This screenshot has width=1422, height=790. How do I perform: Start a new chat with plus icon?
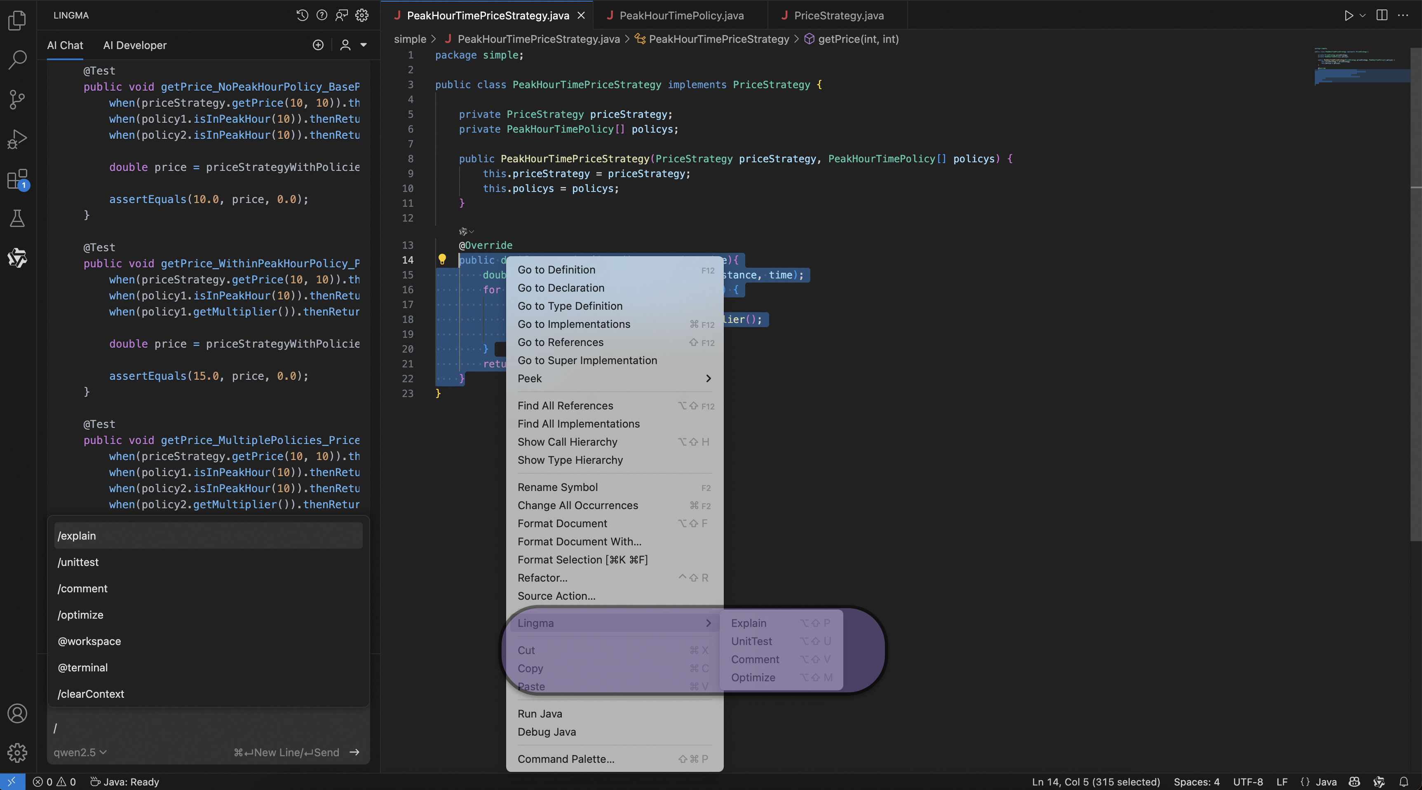318,45
